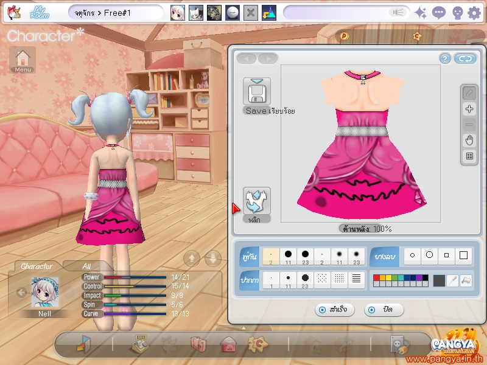The height and width of the screenshot is (365, 487).
Task: Click the round down arrow button
Action: [x=213, y=258]
